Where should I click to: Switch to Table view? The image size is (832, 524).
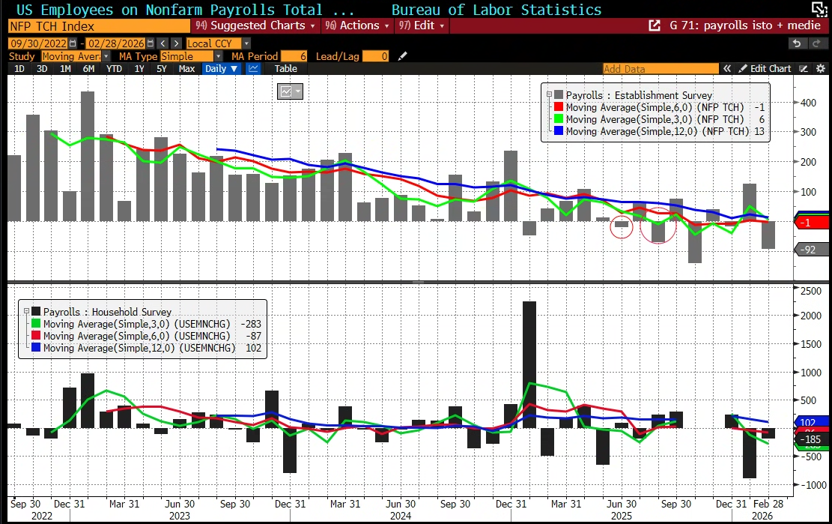click(285, 68)
